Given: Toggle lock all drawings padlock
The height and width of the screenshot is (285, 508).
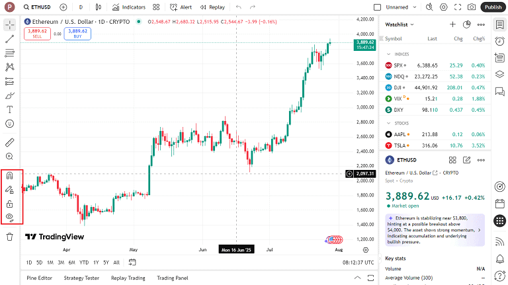Looking at the screenshot, I should pyautogui.click(x=9, y=203).
